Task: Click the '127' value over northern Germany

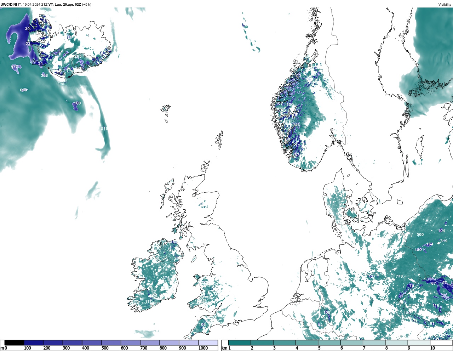Action: [372, 276]
